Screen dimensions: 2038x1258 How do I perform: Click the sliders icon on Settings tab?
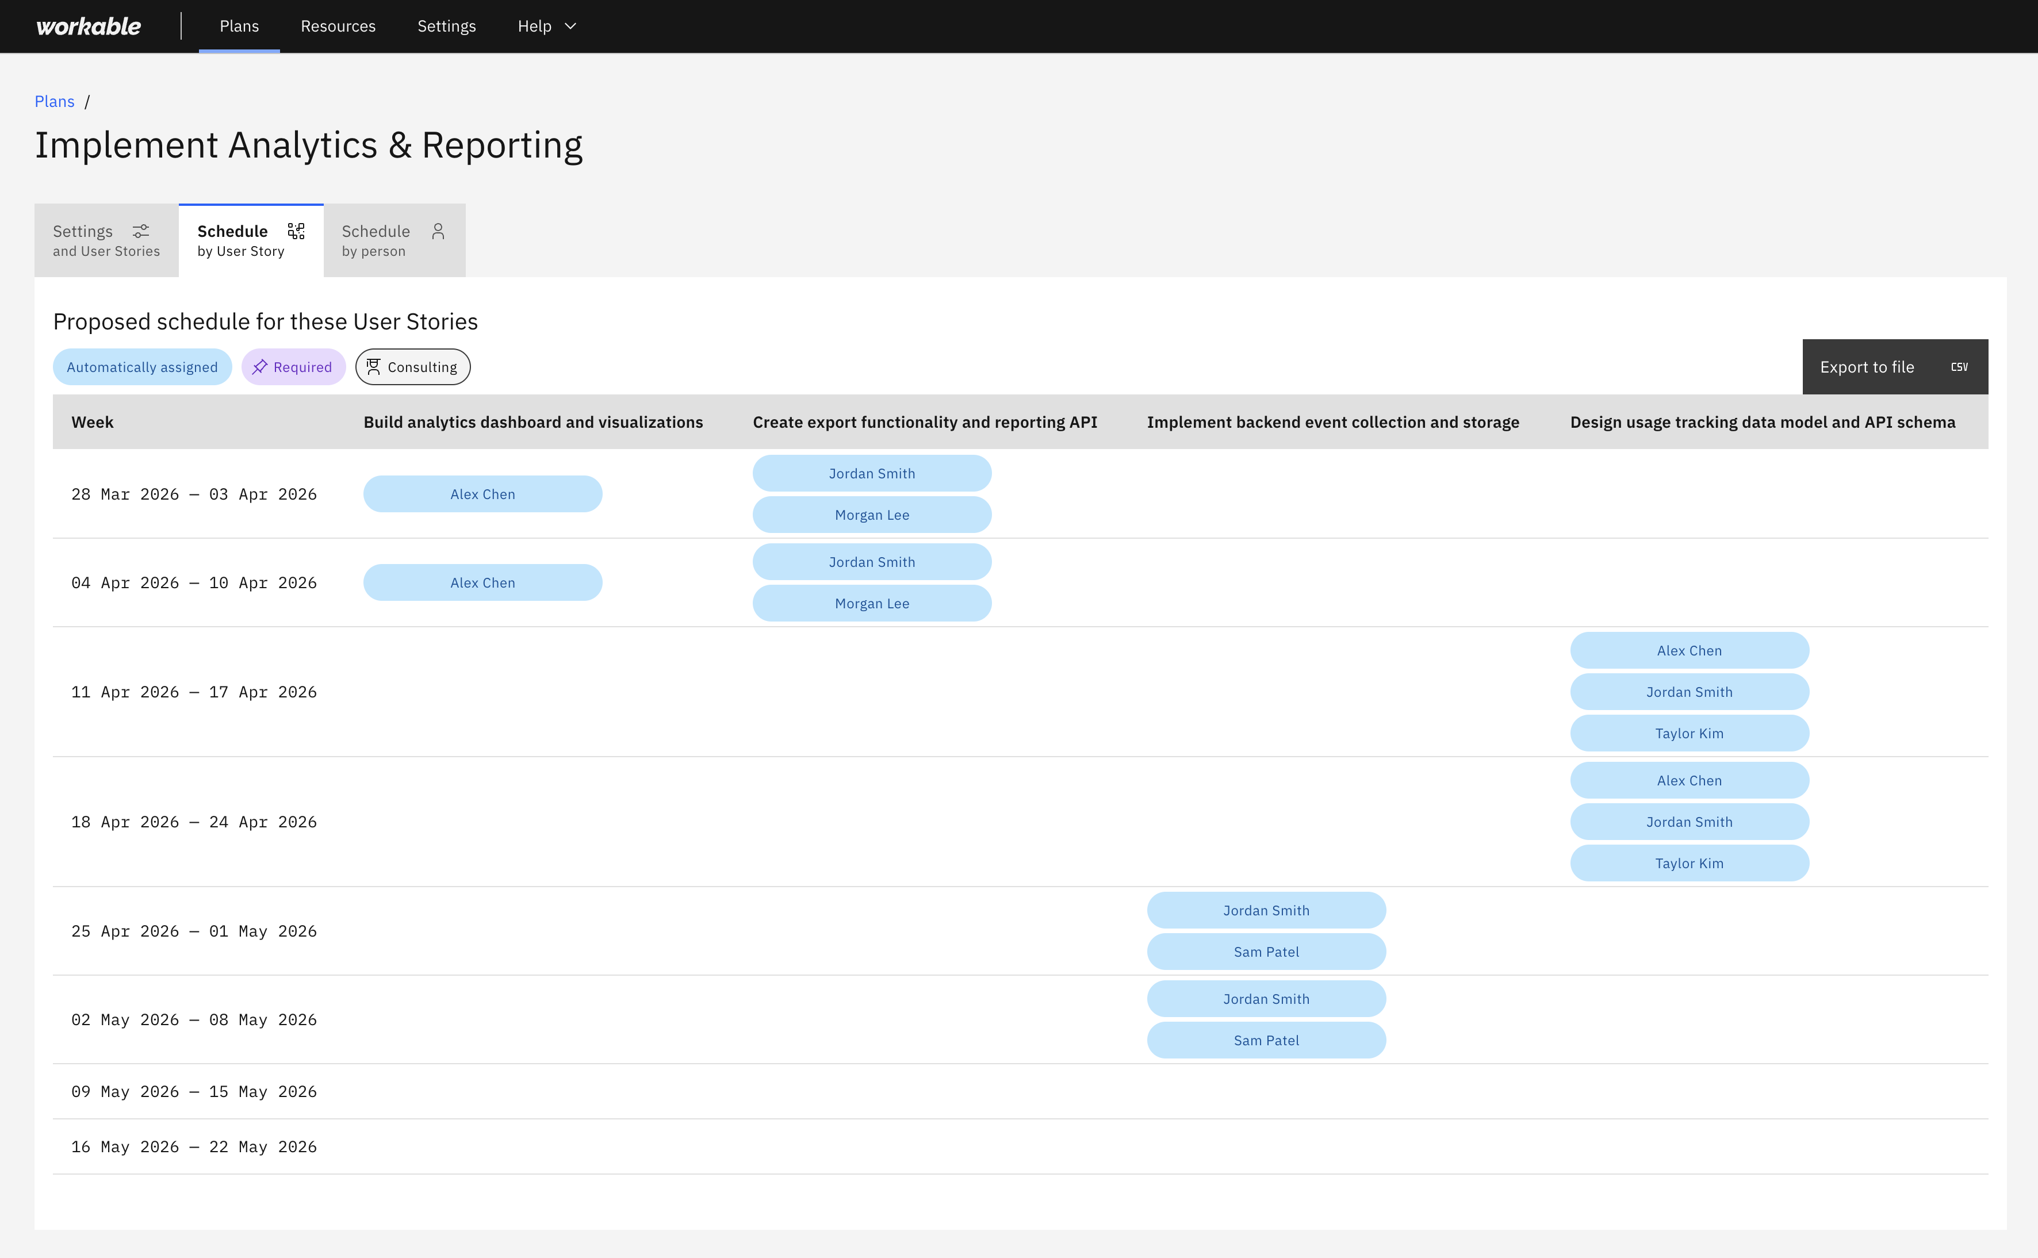141,231
